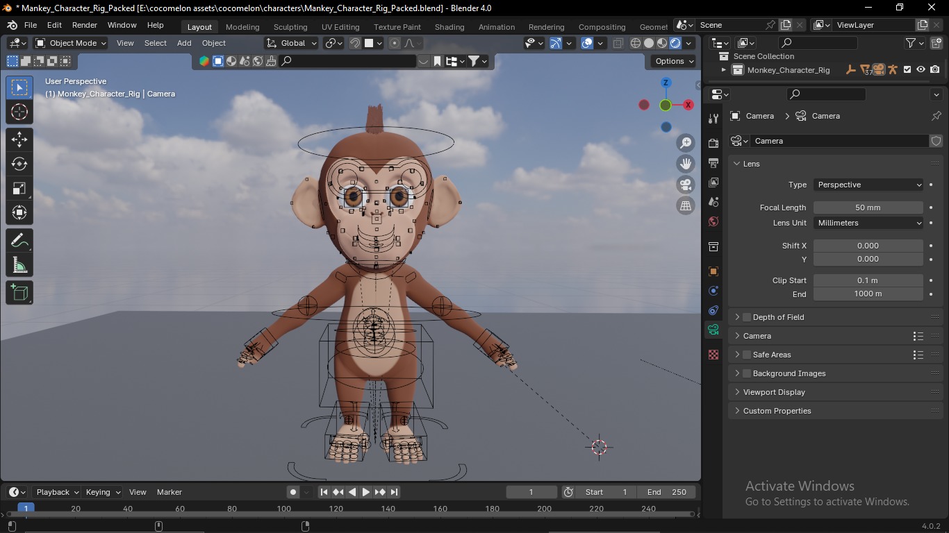Image resolution: width=949 pixels, height=533 pixels.
Task: Select the Move tool
Action: [19, 139]
